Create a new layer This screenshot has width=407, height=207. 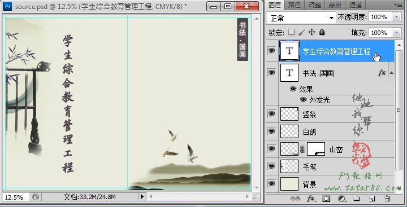pos(372,199)
